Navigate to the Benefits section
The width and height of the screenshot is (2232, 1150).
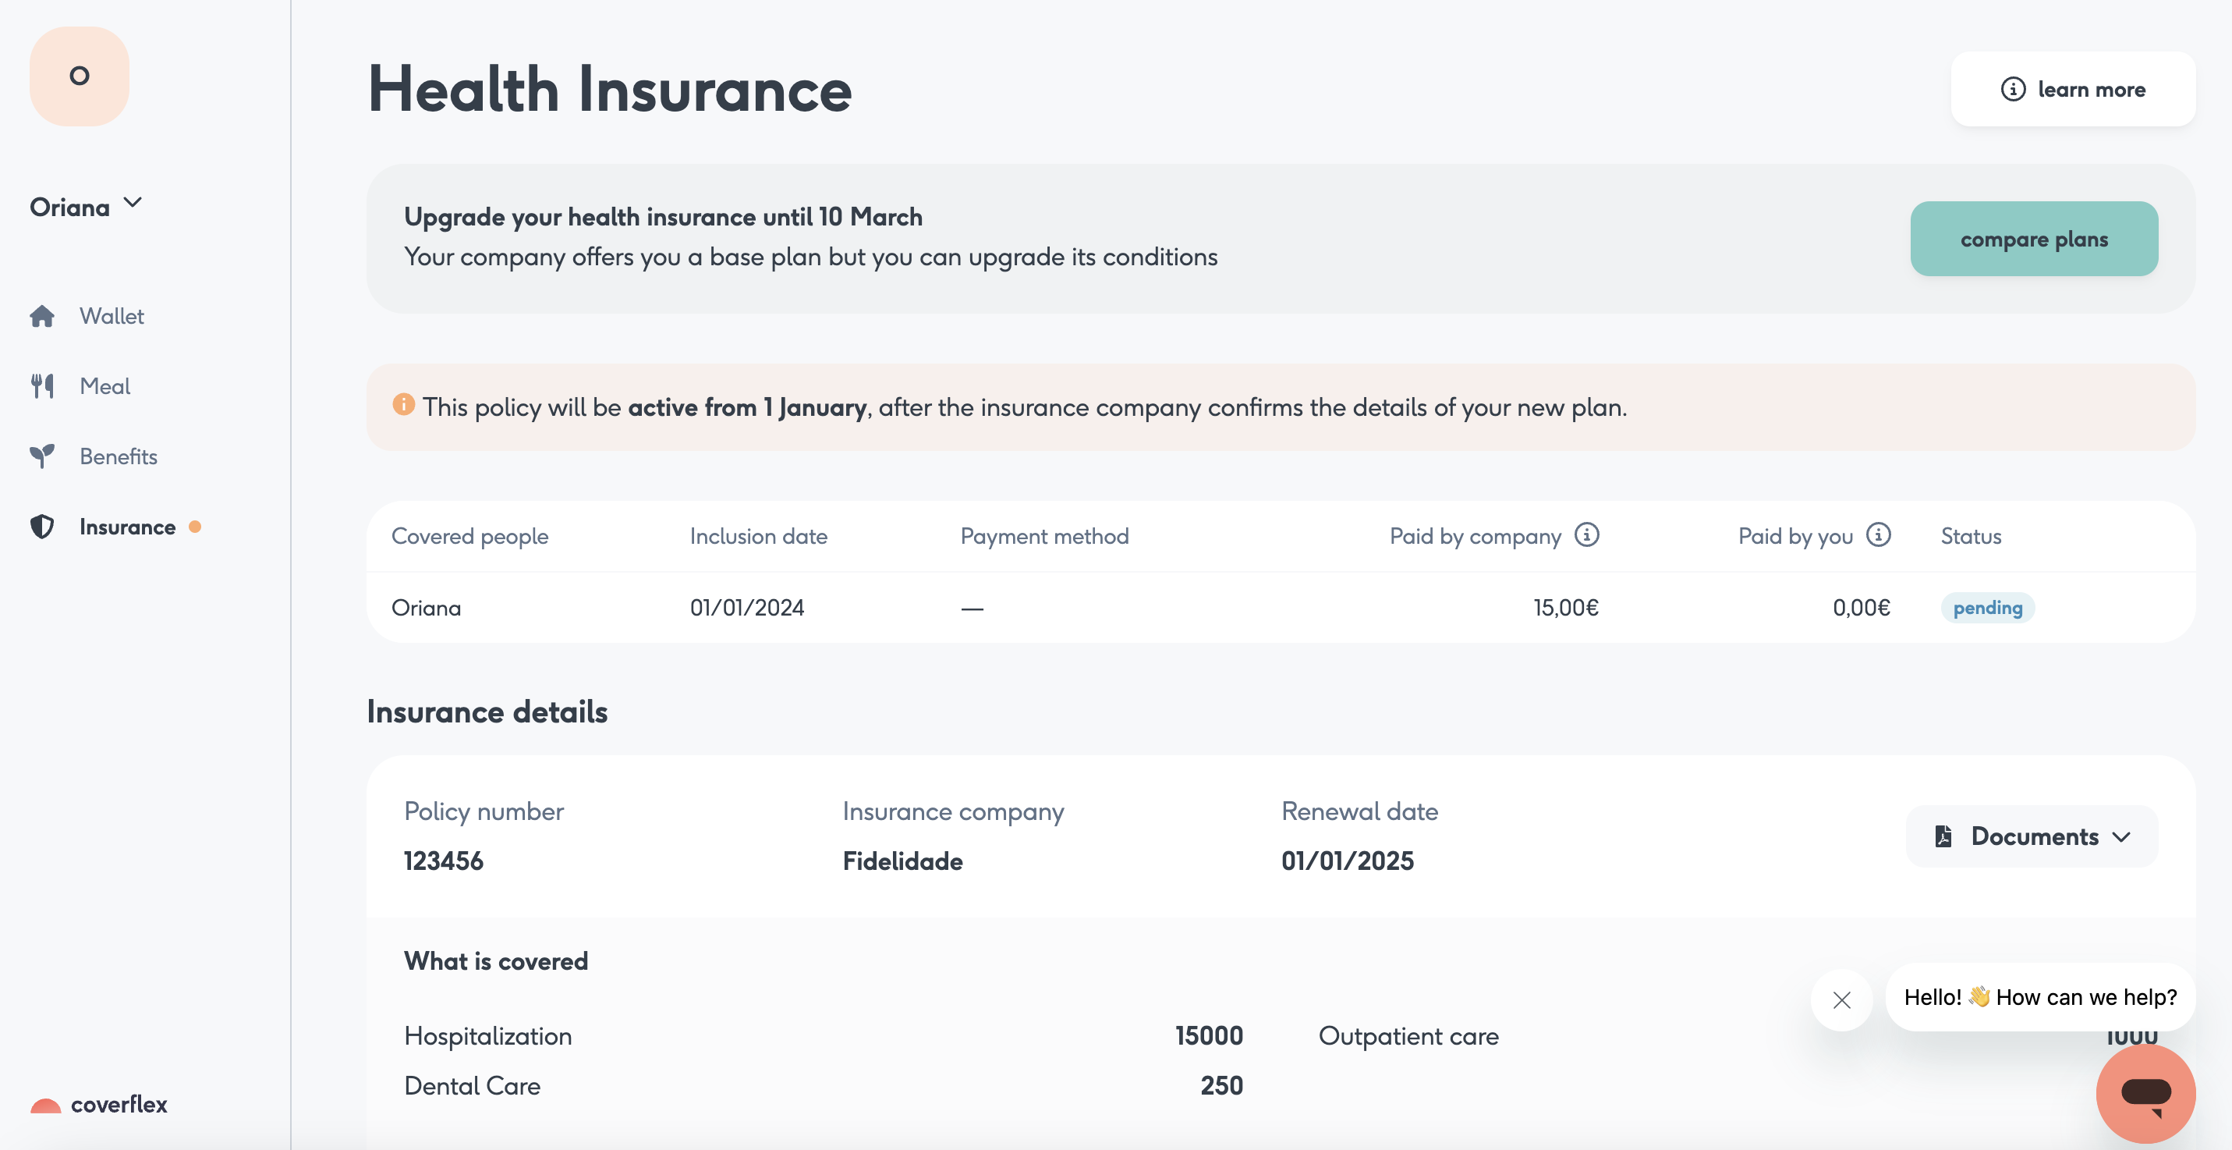point(119,456)
